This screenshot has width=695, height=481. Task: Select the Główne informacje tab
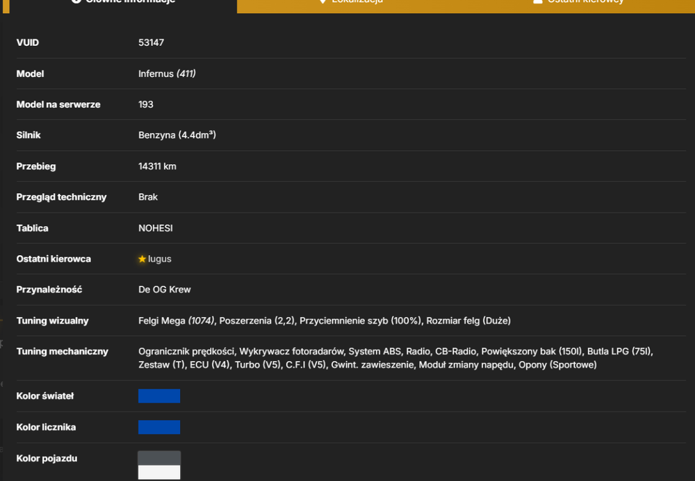(x=123, y=3)
